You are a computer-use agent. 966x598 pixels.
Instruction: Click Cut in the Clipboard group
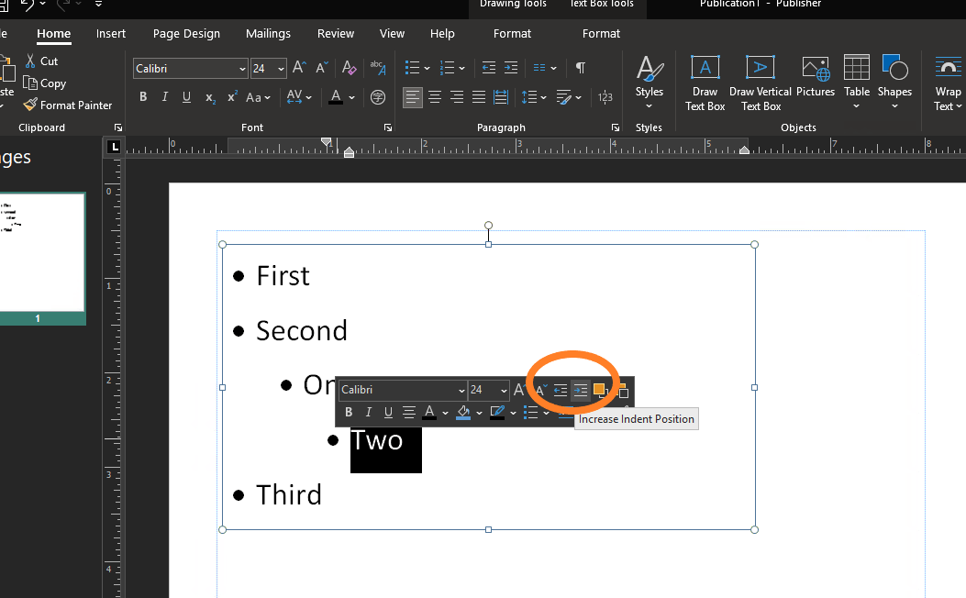[41, 61]
